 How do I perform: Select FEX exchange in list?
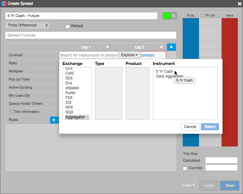coord(69,97)
